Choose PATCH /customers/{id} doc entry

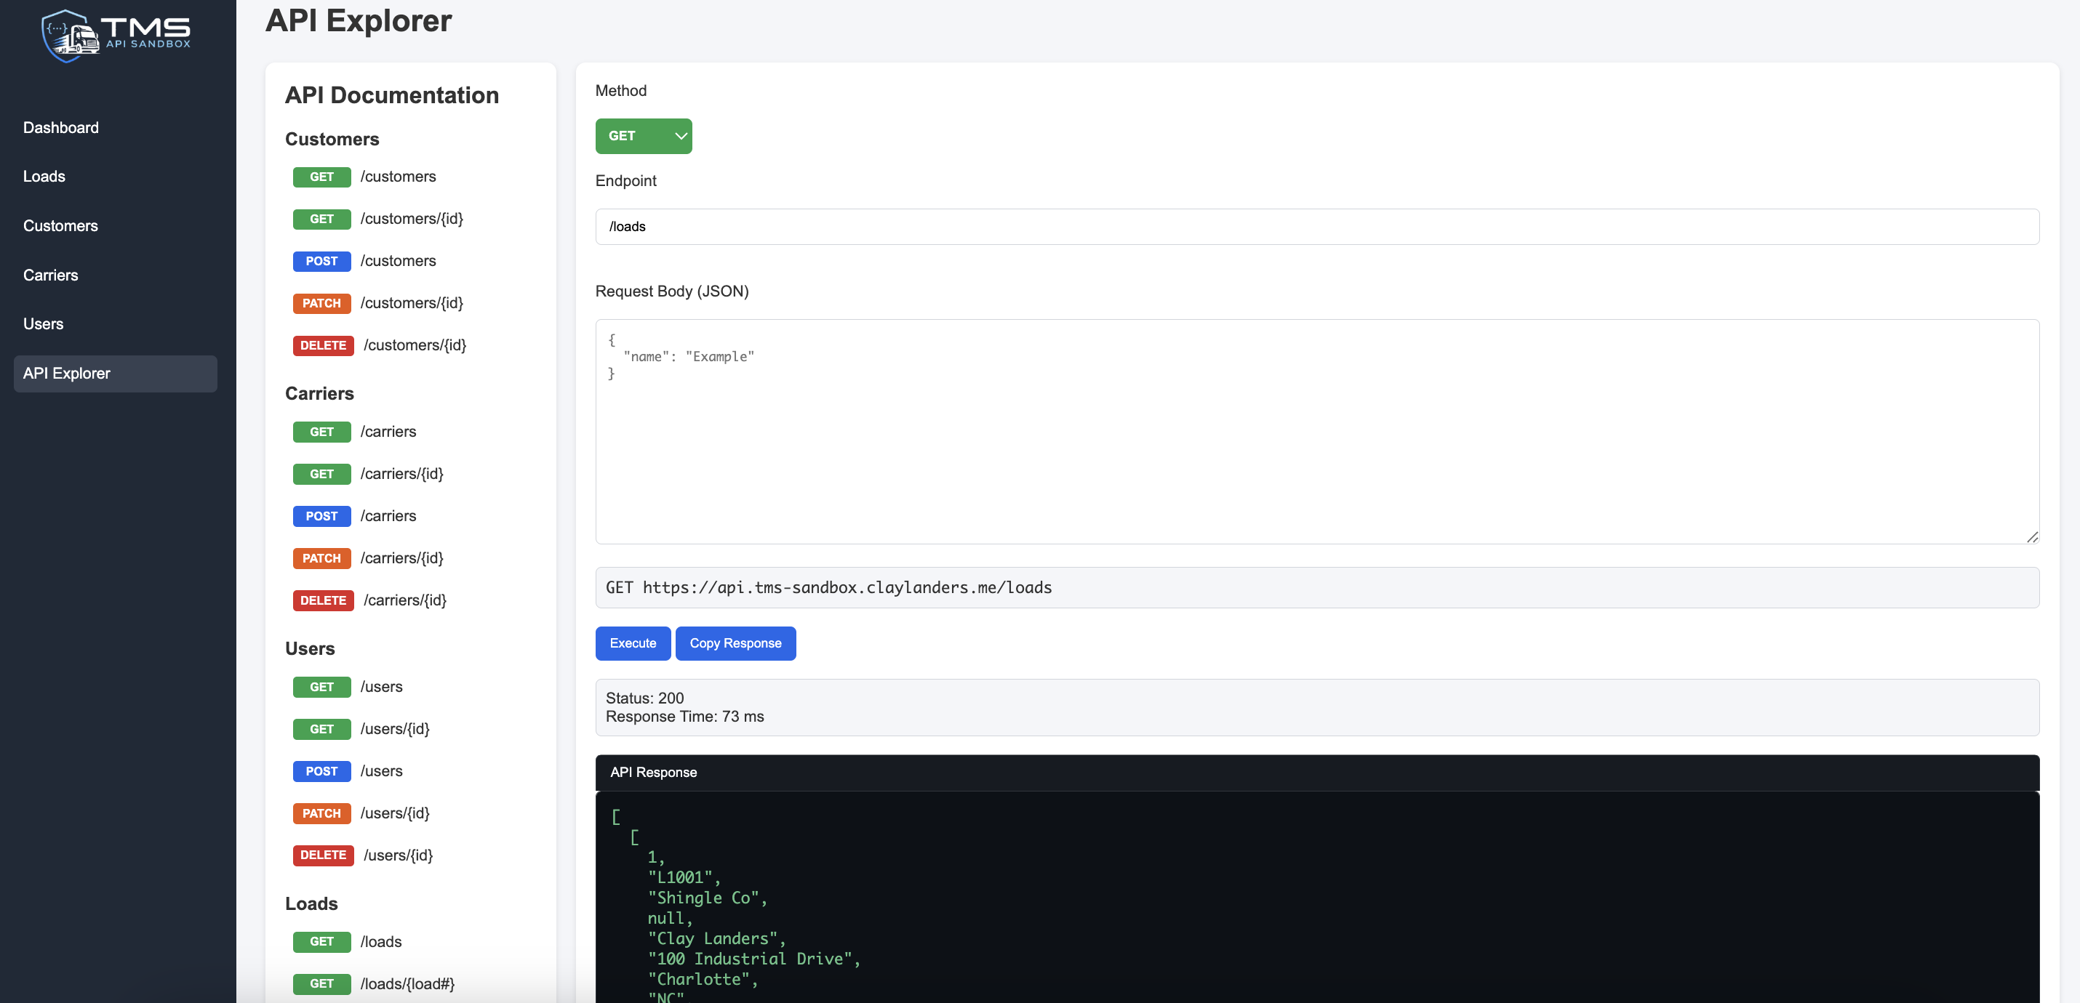point(378,302)
